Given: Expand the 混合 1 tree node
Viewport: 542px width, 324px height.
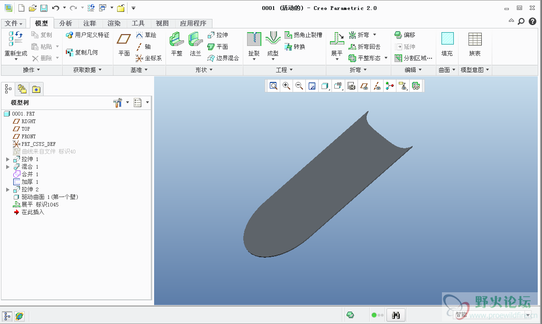Looking at the screenshot, I should tap(8, 167).
